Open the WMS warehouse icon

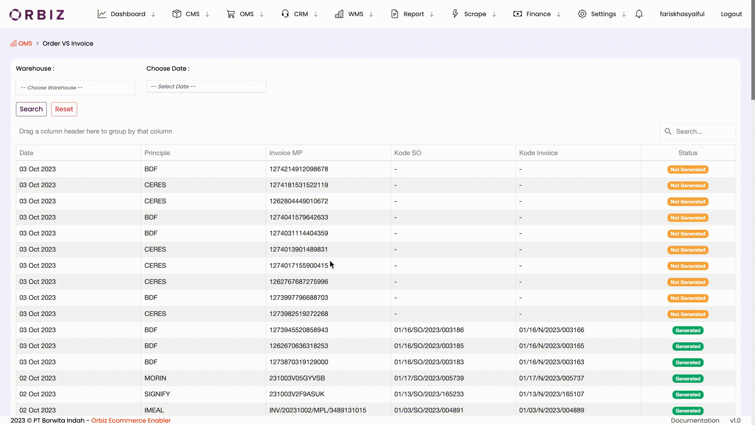pyautogui.click(x=339, y=13)
